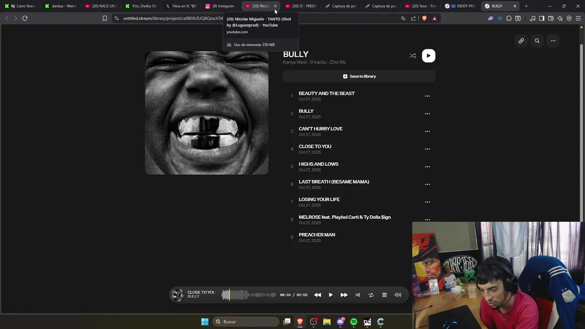Close the (20) Nicol YouTube tab
This screenshot has height=329, width=585.
[x=275, y=6]
